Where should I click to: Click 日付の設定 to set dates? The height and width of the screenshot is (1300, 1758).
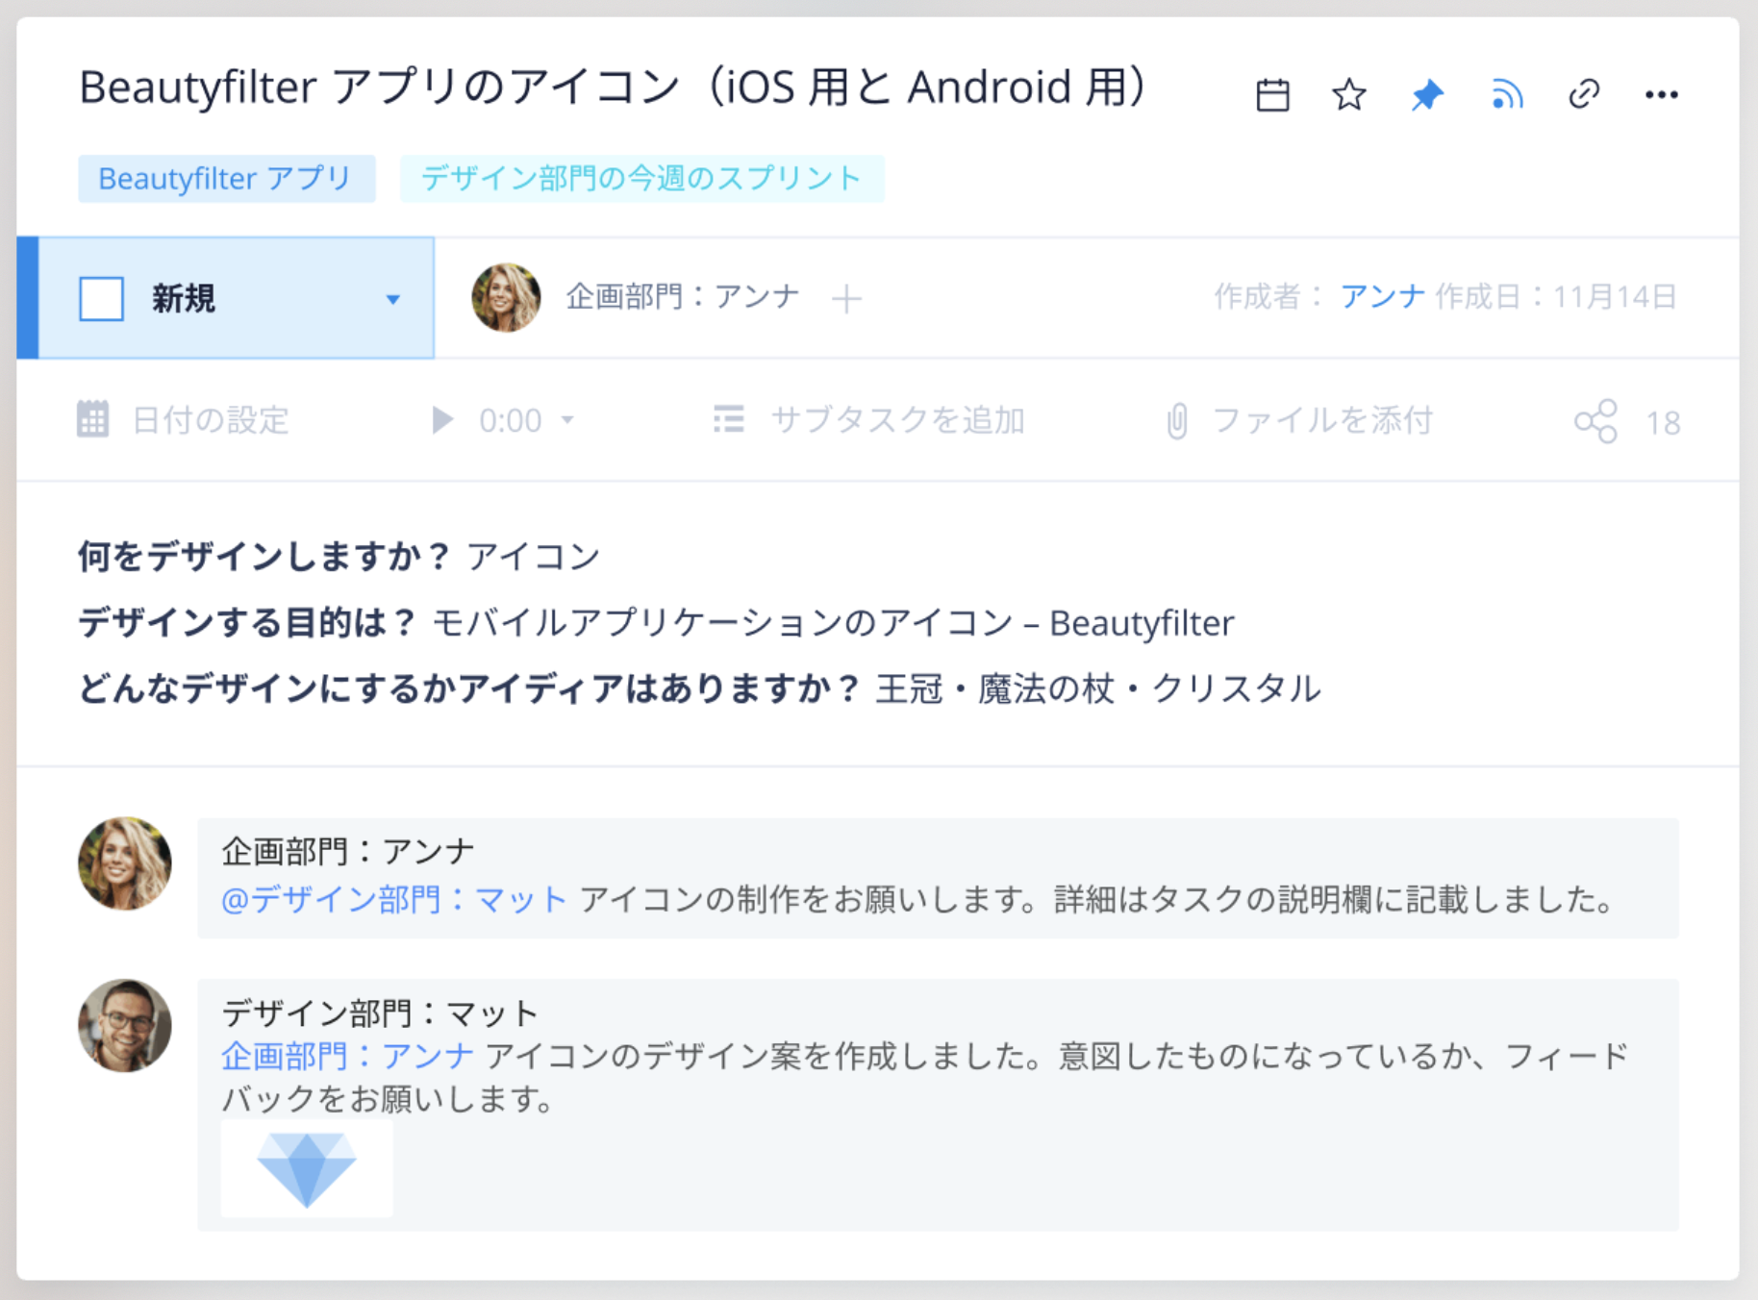[x=211, y=420]
